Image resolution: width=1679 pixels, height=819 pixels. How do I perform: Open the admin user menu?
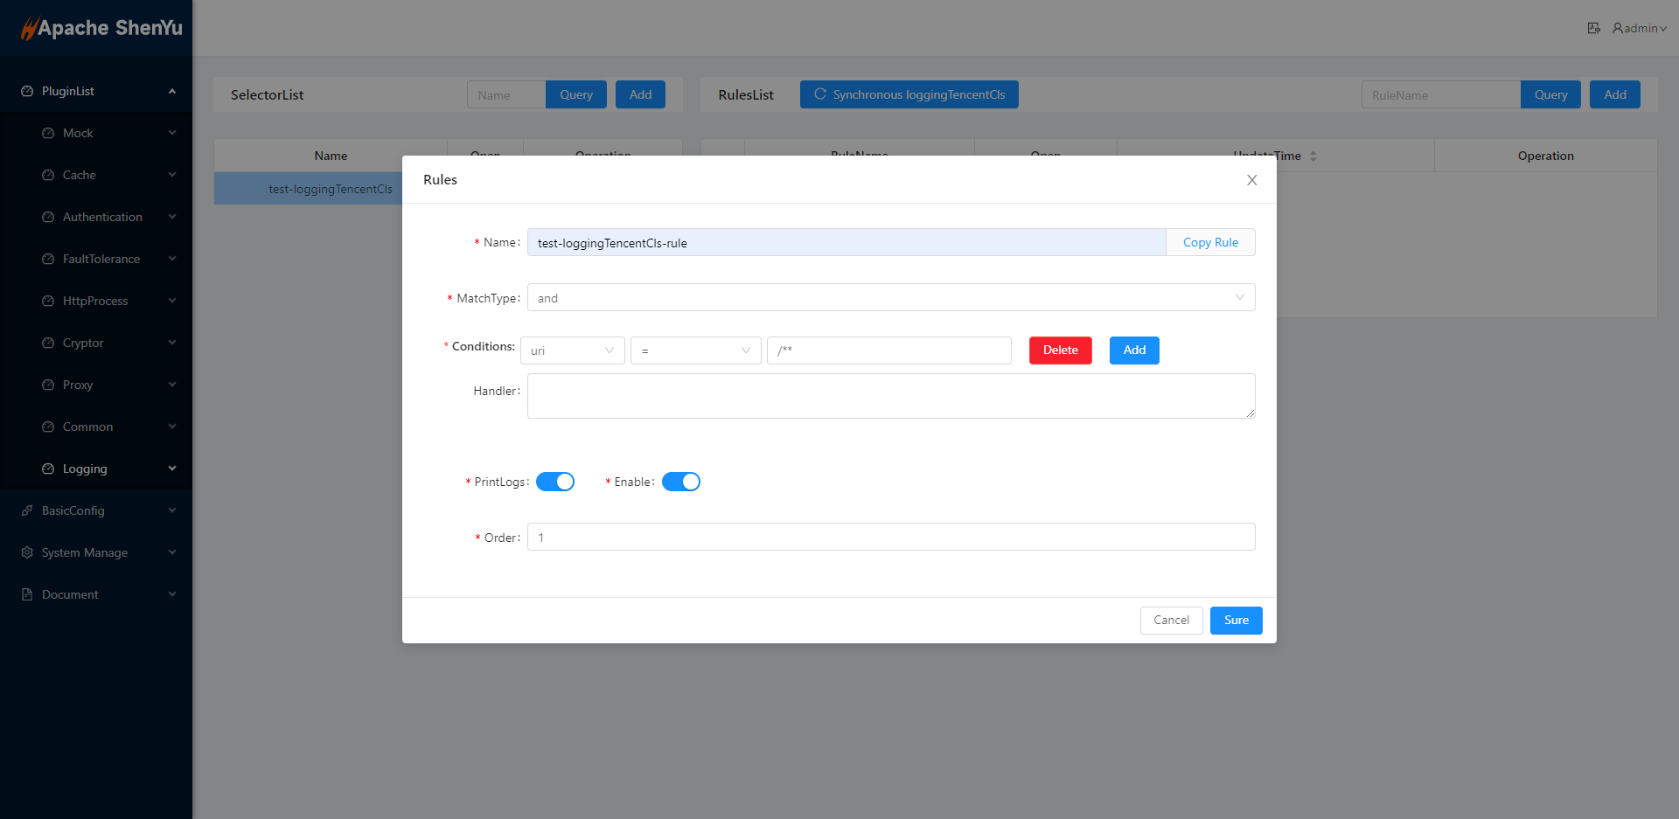1640,28
